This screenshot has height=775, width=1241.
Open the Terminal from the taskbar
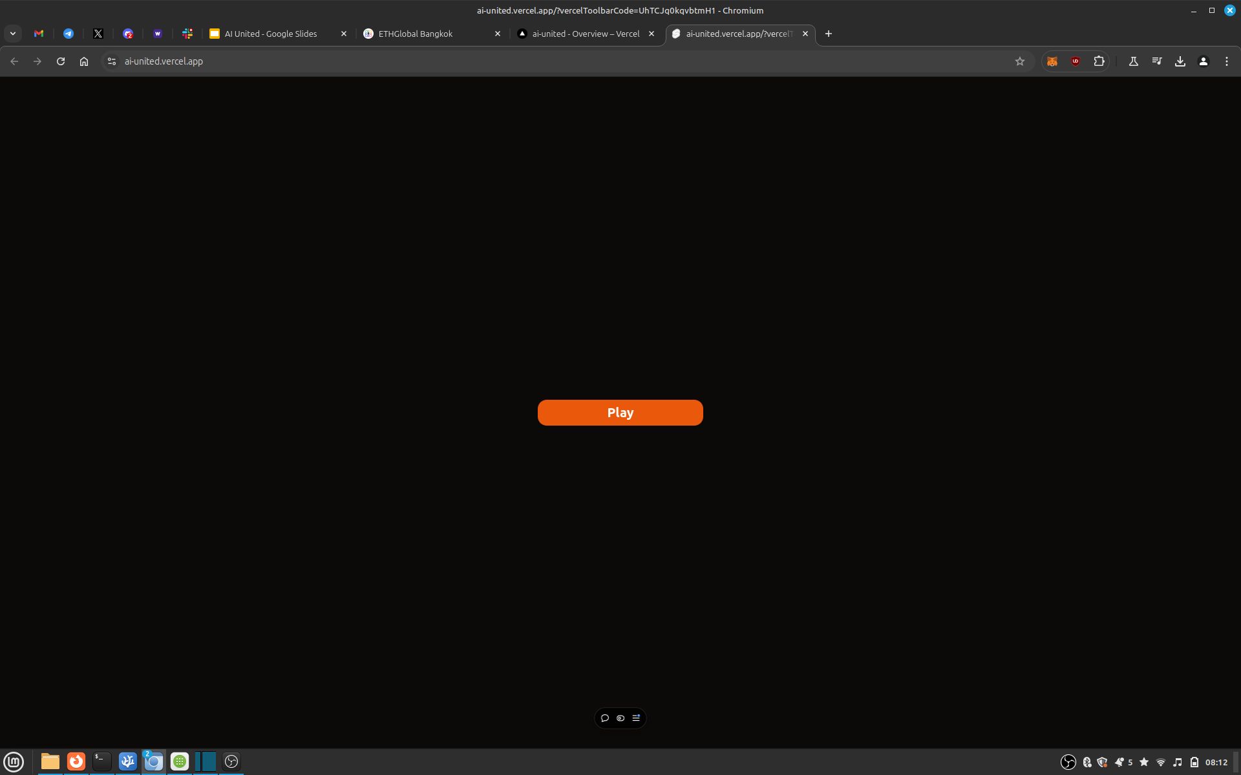pyautogui.click(x=102, y=761)
